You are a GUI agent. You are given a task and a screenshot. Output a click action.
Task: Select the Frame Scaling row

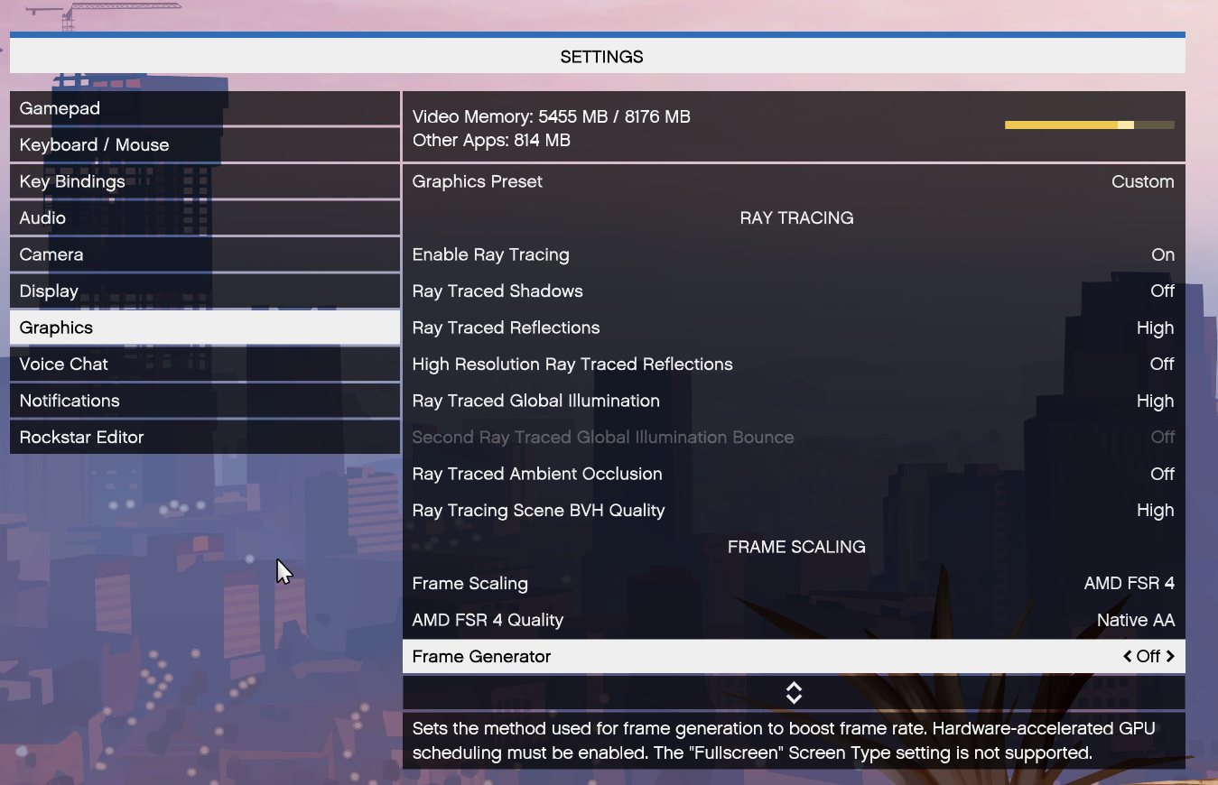point(794,583)
